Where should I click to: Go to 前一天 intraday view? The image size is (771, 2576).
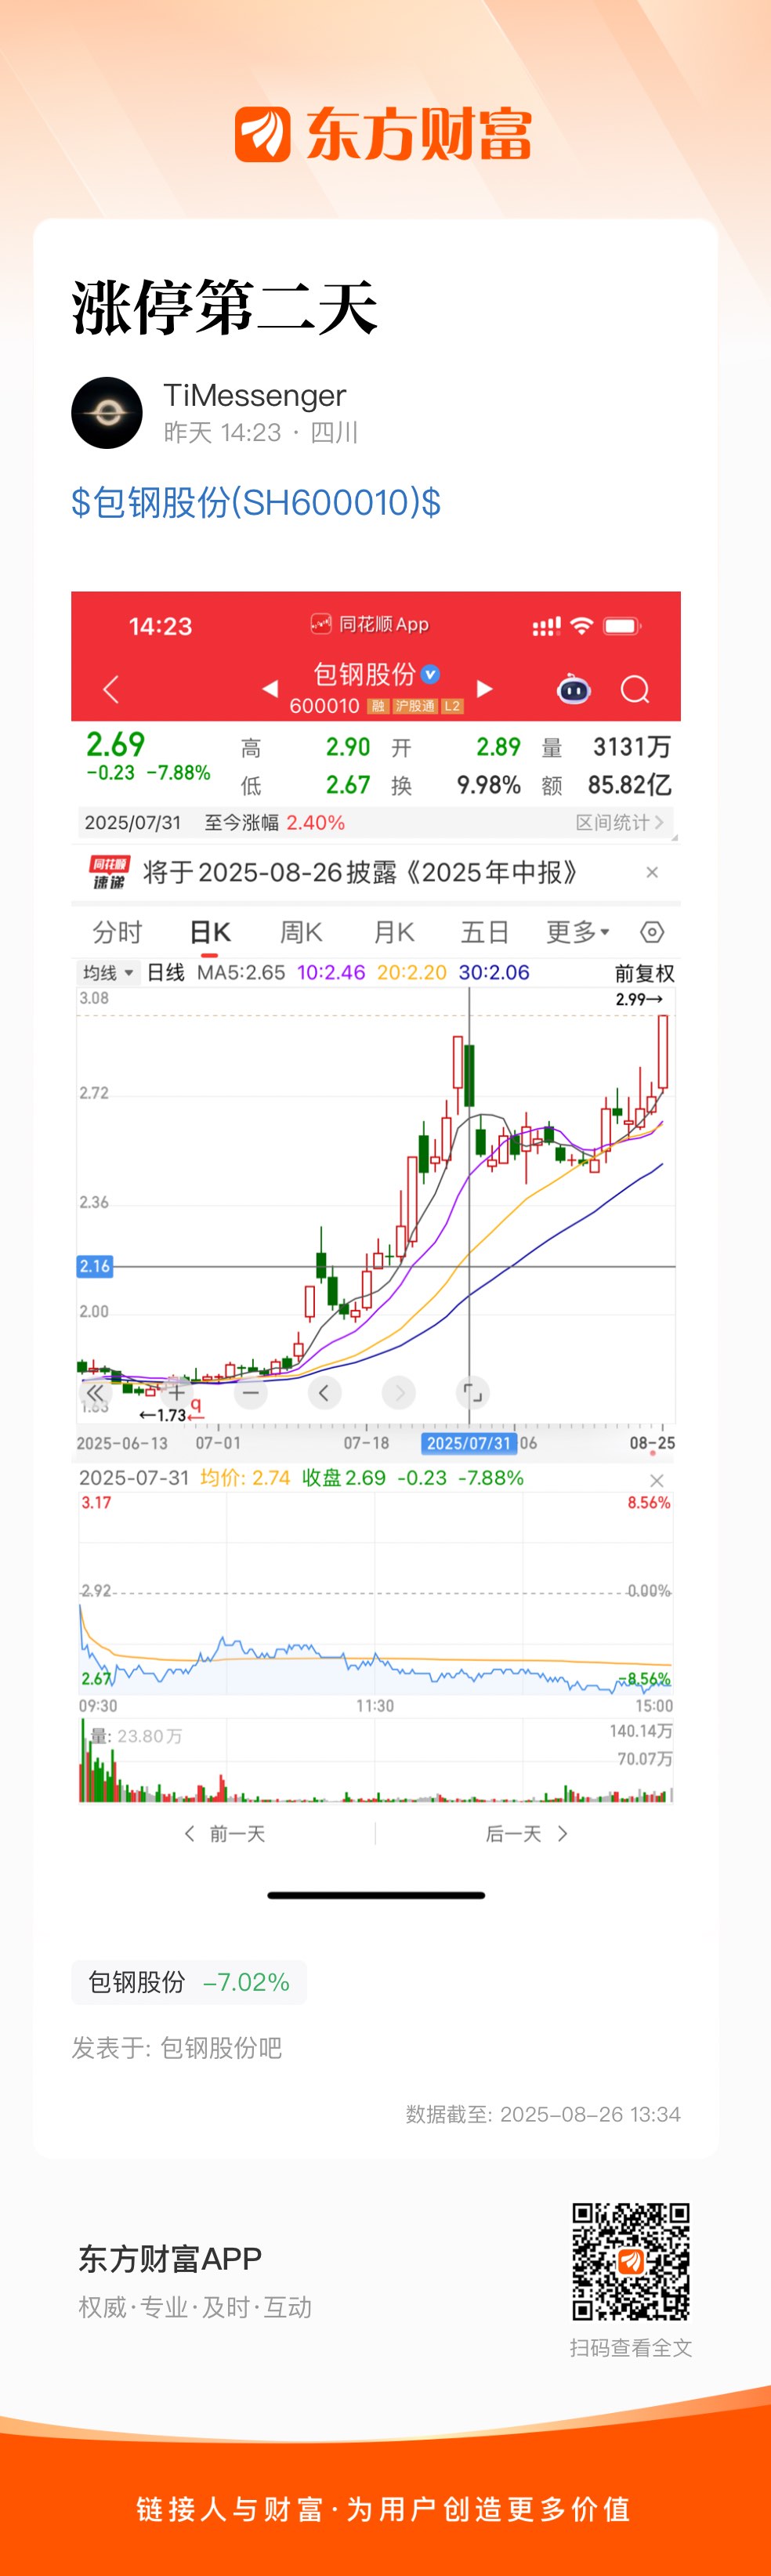[x=225, y=1833]
